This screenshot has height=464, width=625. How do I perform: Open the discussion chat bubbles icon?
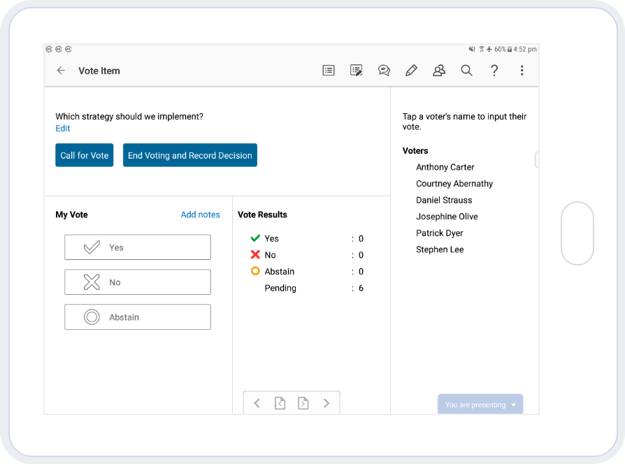coord(384,71)
